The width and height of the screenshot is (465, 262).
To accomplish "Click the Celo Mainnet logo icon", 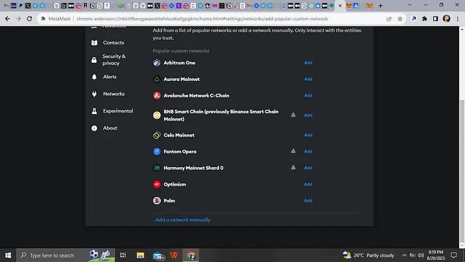I will 157,135.
